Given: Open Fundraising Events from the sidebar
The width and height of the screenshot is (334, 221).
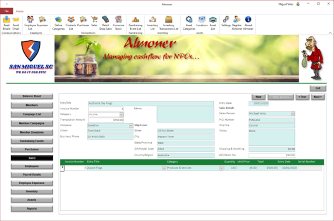Looking at the screenshot, I should [32, 141].
